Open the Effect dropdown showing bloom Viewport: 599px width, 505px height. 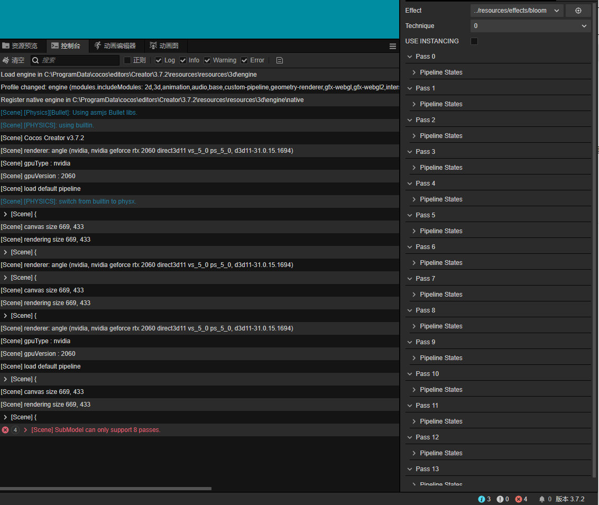[x=517, y=11]
